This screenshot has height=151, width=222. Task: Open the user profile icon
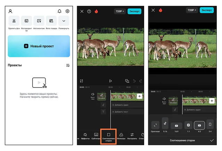[x=10, y=11]
